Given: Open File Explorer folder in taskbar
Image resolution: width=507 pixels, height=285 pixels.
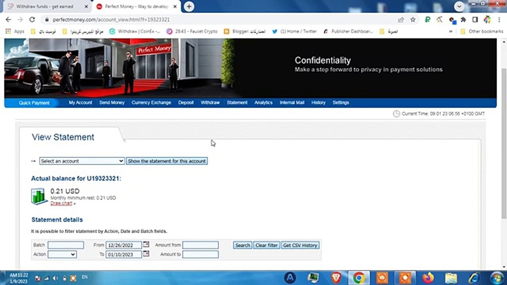Looking at the screenshot, I should point(451,277).
